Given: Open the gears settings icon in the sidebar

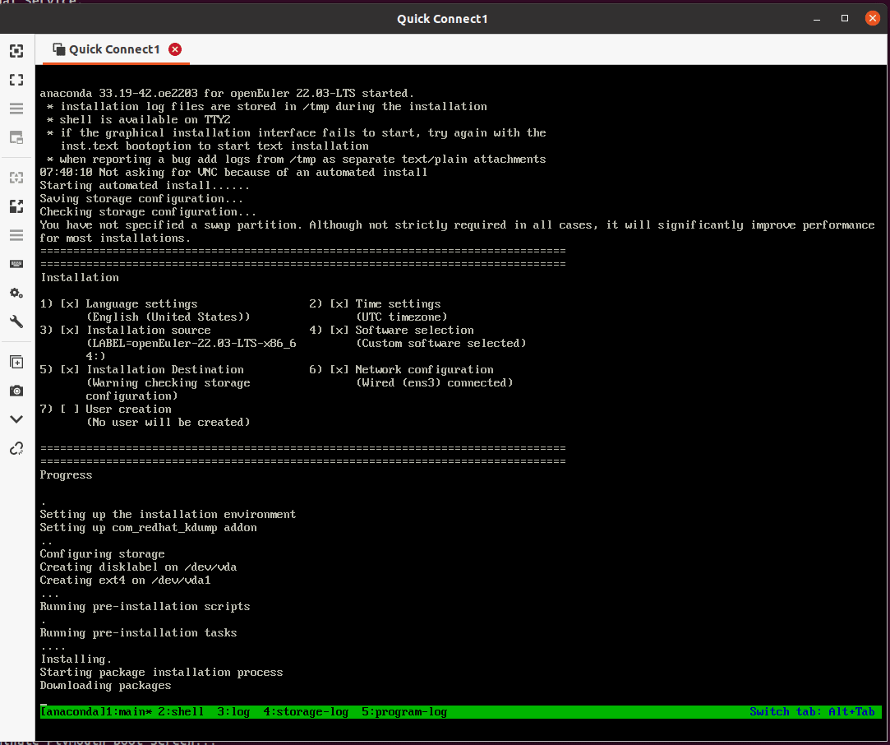Looking at the screenshot, I should point(16,293).
